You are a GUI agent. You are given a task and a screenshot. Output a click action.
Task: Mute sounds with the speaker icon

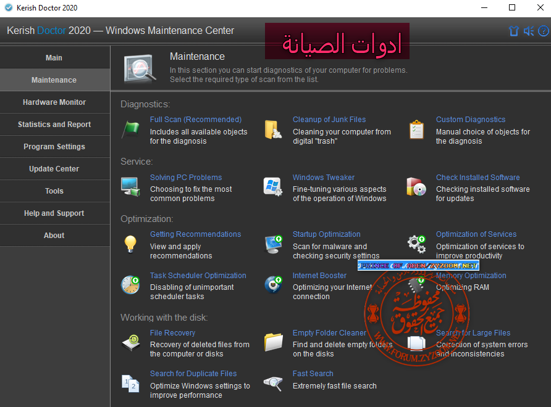click(x=529, y=31)
